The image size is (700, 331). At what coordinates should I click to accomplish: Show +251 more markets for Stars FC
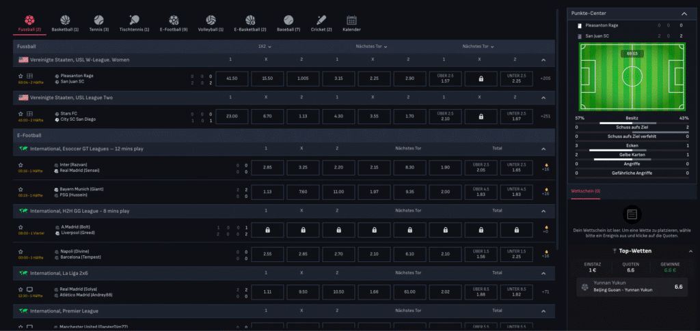[545, 116]
